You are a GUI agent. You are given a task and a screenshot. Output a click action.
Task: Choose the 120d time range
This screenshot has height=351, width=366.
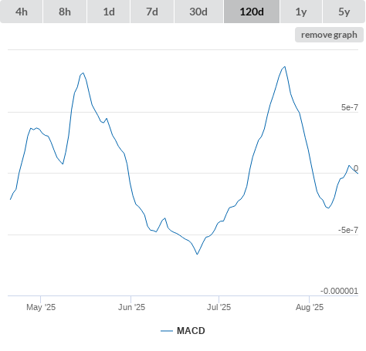click(252, 12)
